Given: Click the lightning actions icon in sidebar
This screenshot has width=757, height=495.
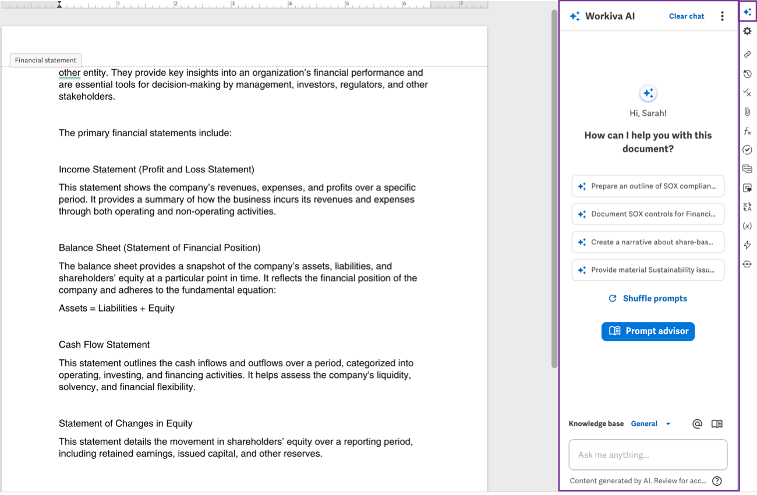Looking at the screenshot, I should (747, 245).
